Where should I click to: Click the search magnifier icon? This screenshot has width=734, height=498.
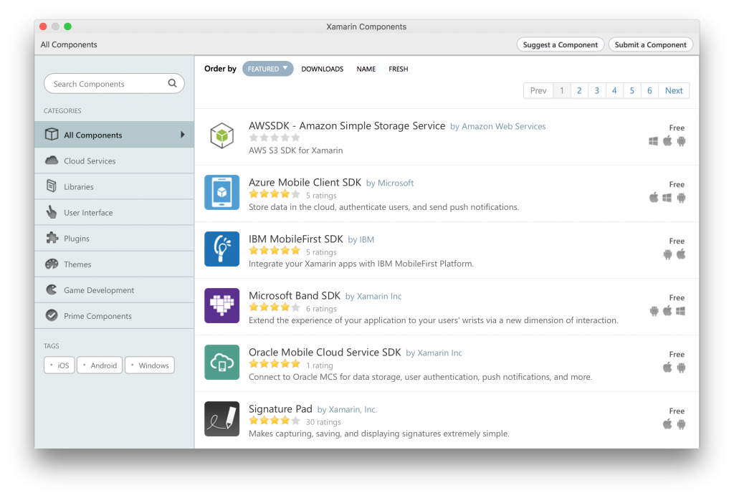tap(172, 83)
